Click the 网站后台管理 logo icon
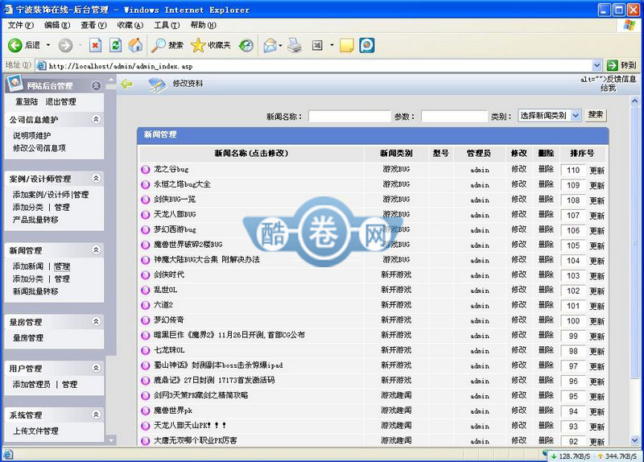This screenshot has width=644, height=462. point(14,83)
